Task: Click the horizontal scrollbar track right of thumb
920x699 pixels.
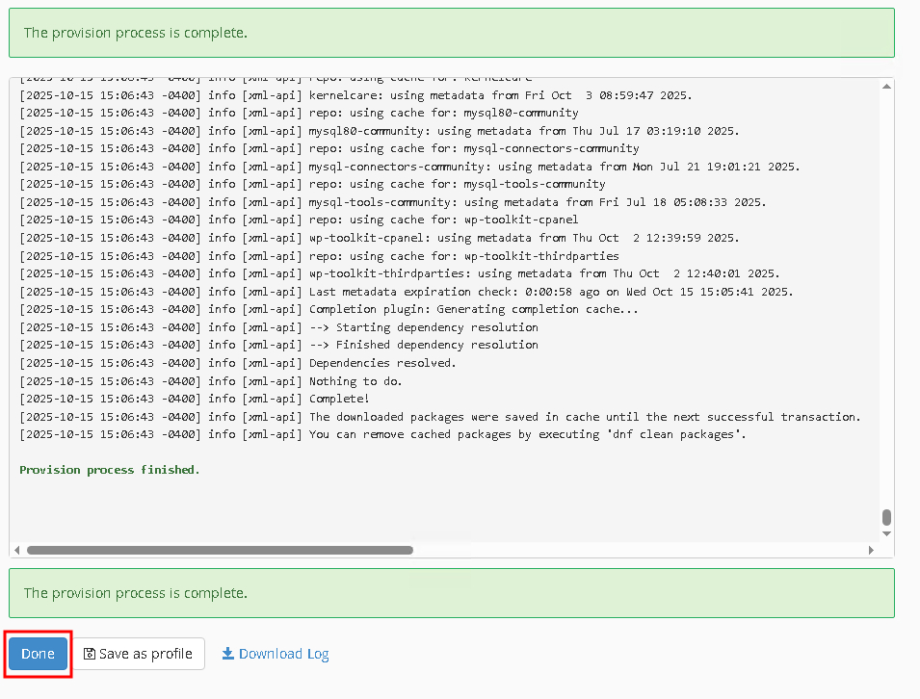Action: (636, 550)
